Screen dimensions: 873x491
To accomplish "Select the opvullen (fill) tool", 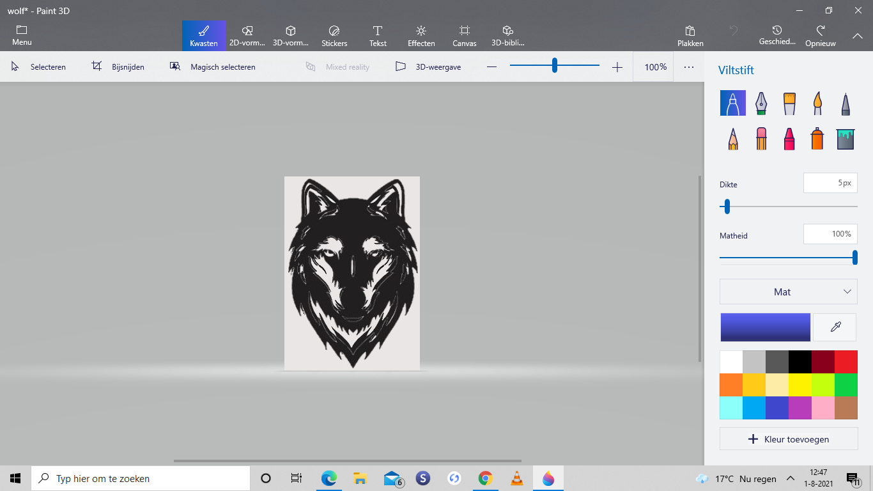I will (845, 138).
